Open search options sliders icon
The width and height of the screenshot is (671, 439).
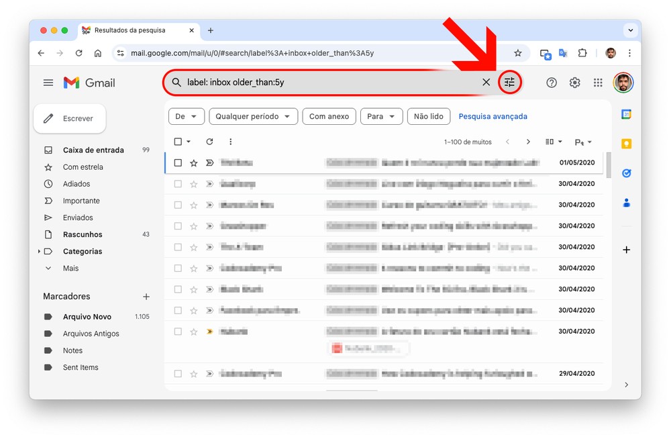click(x=509, y=83)
